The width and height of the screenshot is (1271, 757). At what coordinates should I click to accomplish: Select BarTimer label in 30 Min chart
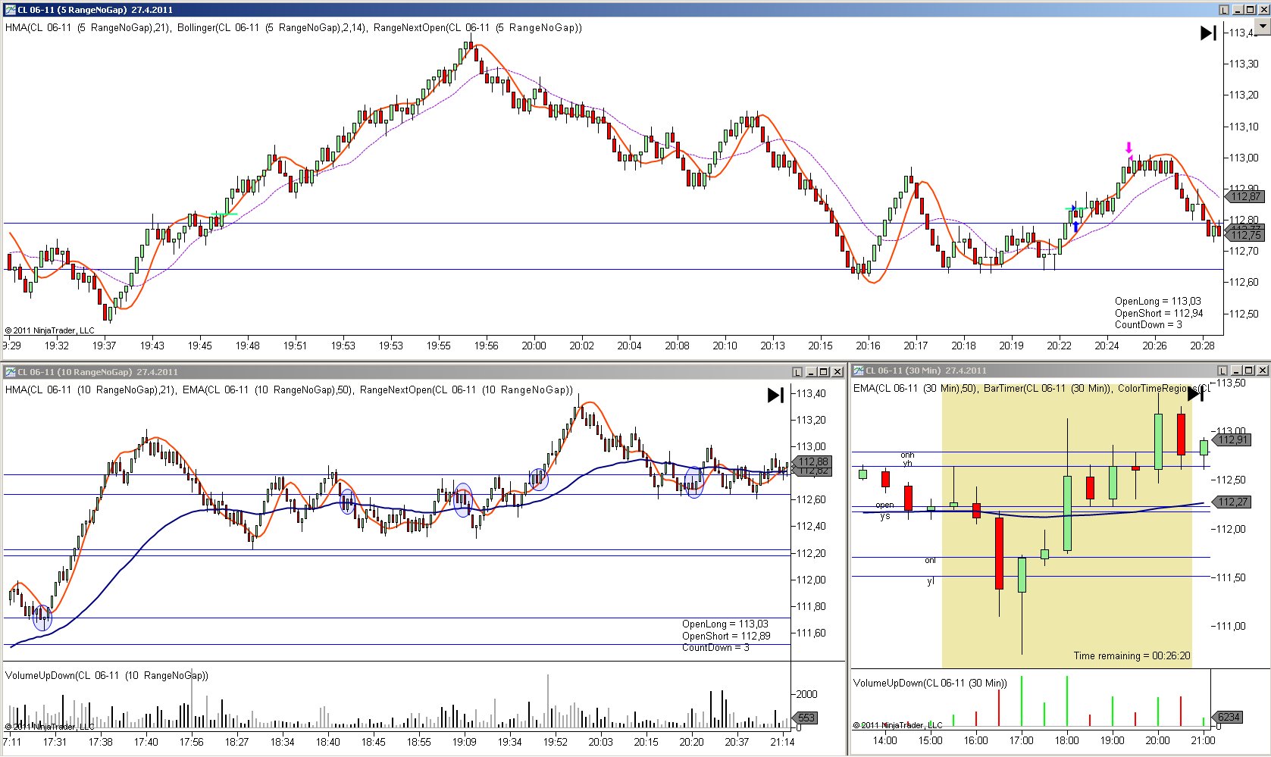point(1047,388)
